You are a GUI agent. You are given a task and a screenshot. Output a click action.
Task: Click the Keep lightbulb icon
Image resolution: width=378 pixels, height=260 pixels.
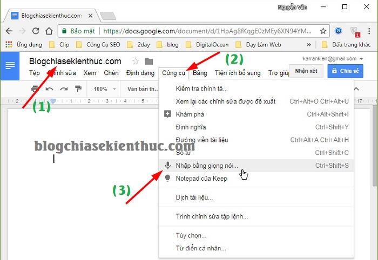tap(167, 179)
